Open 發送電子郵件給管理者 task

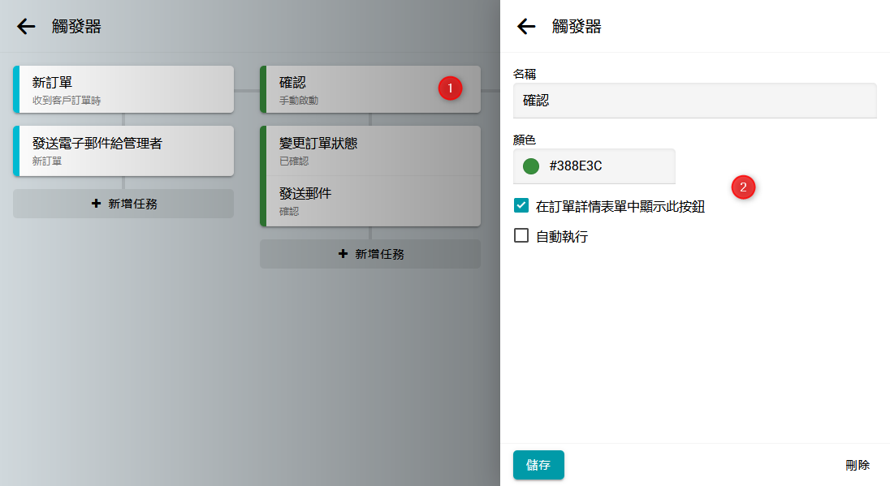tap(123, 150)
